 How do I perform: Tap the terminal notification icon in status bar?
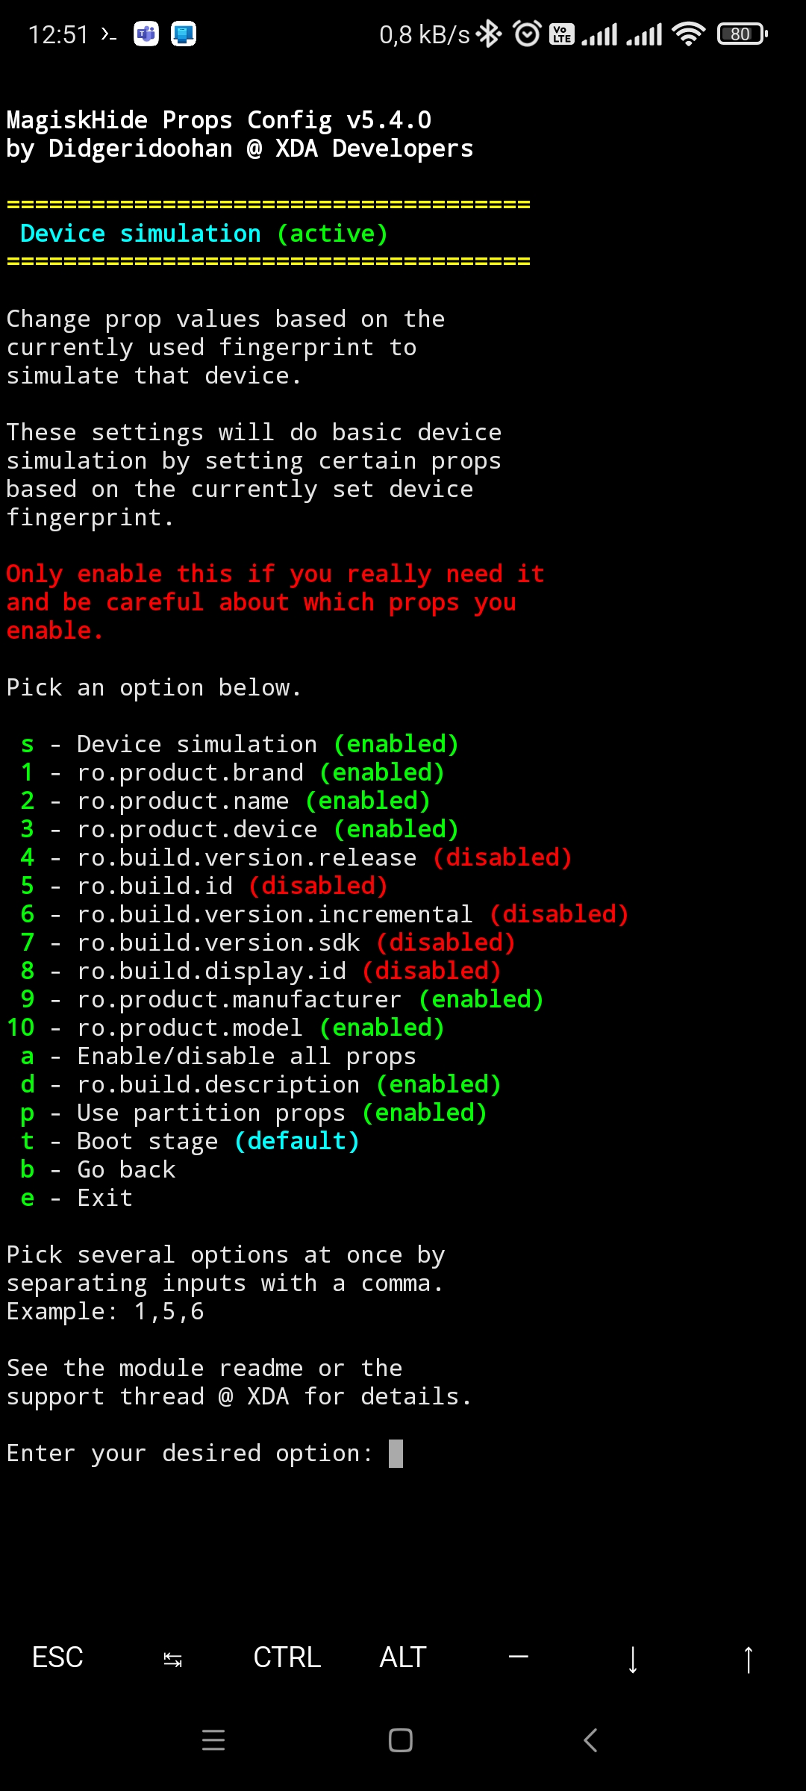[x=109, y=34]
